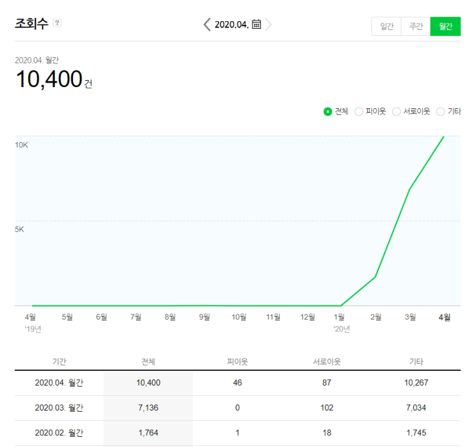This screenshot has width=476, height=447.
Task: Select the 월간 monthly view tab
Action: click(445, 26)
